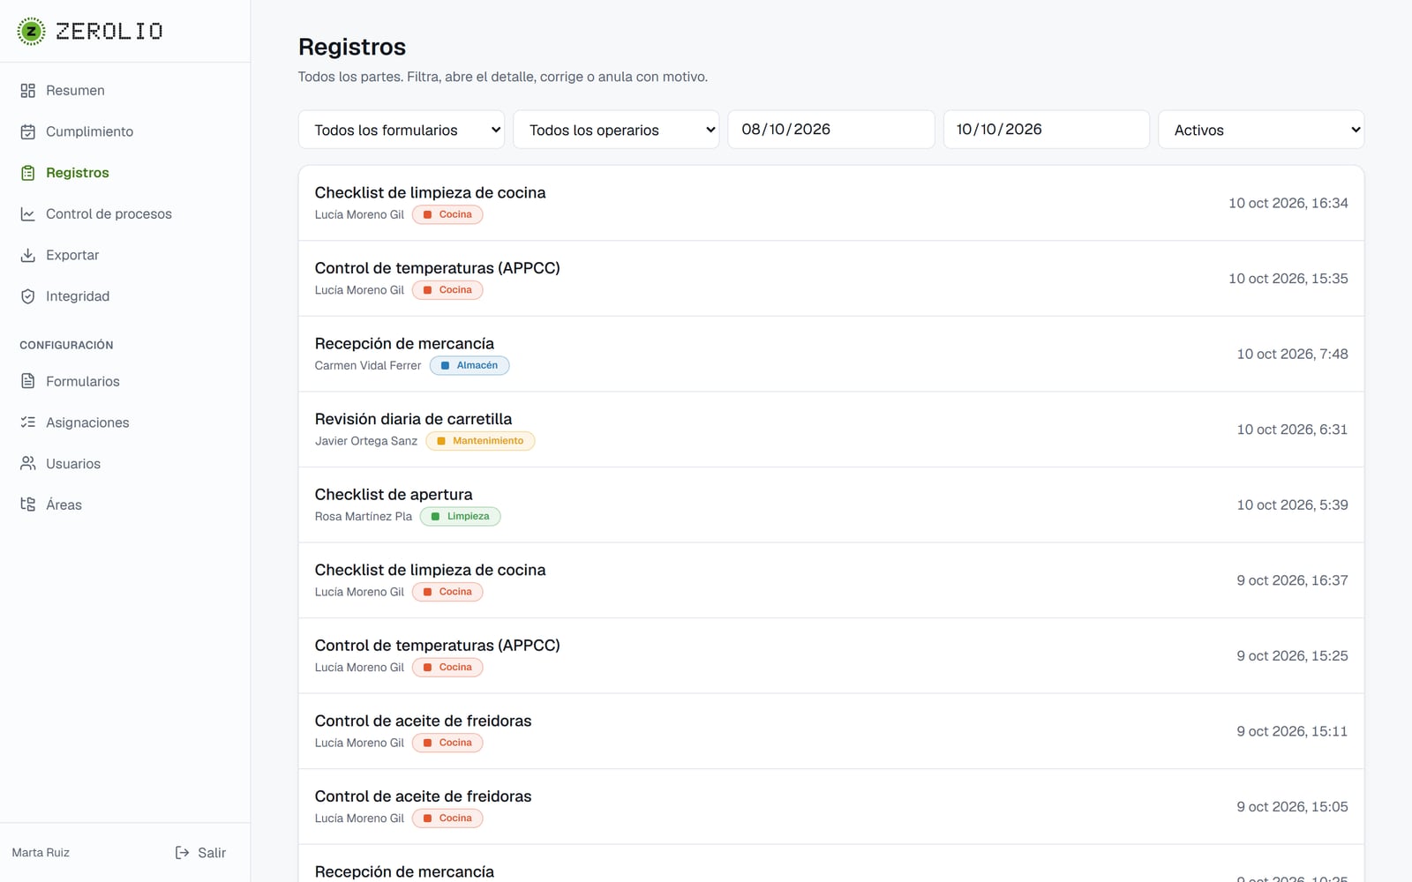The height and width of the screenshot is (882, 1412).
Task: Click the Integridad shield icon
Action: click(x=28, y=296)
